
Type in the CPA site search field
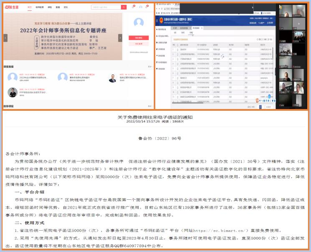(106, 7)
